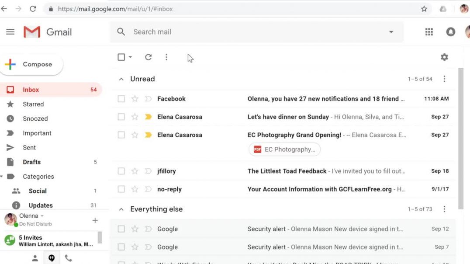Toggle importance marker on jfillory email
This screenshot has height=264, width=470.
[x=148, y=171]
